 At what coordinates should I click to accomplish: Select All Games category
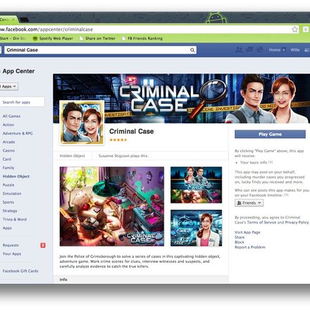click(x=11, y=116)
